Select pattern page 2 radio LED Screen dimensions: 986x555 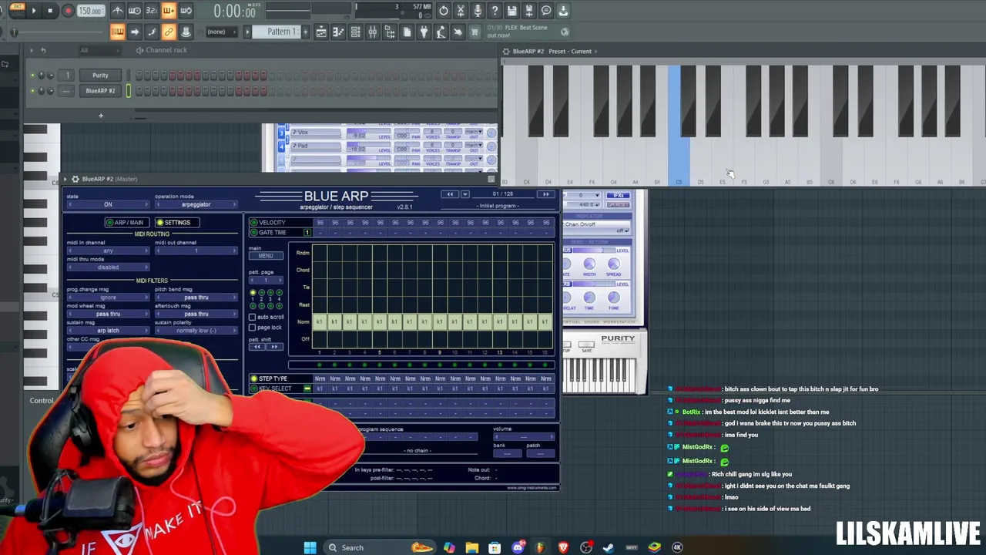(x=262, y=293)
